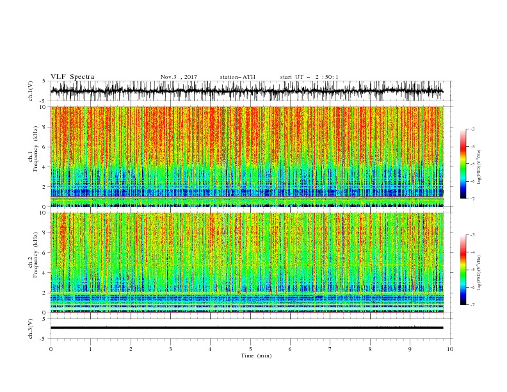
Task: Click the lower colorbar 'log(PSD)(V²/Hz)' label
Action: click(479, 272)
